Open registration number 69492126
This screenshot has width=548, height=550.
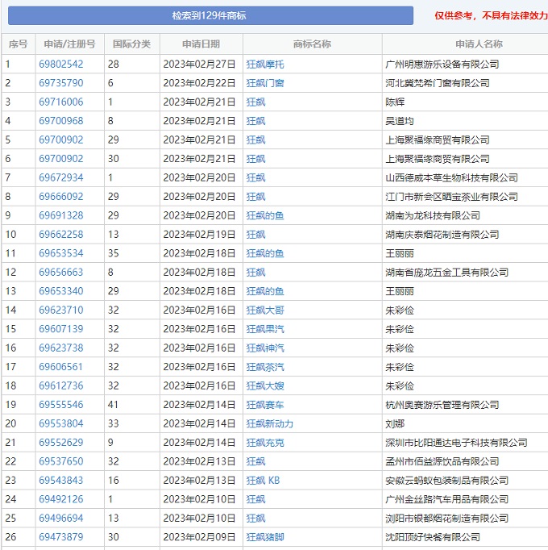(61, 500)
